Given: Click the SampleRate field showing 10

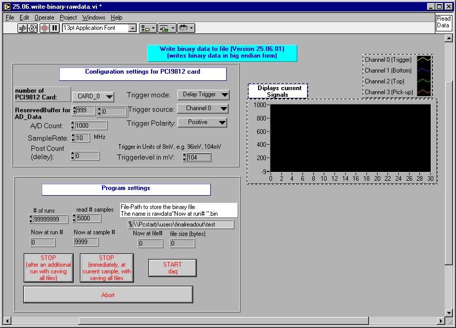Looking at the screenshot, I should [x=82, y=137].
